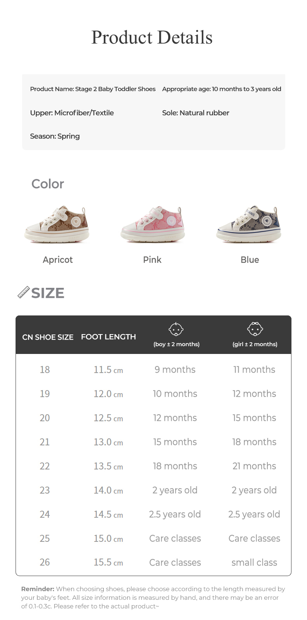Click size 26 in the table
Viewport: 307px width, 620px height.
[x=45, y=562]
